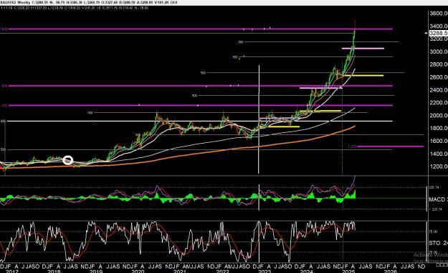Image resolution: width=448 pixels, height=273 pixels.
Task: Click the 2022 year label on time axis
Action: pos(223,271)
